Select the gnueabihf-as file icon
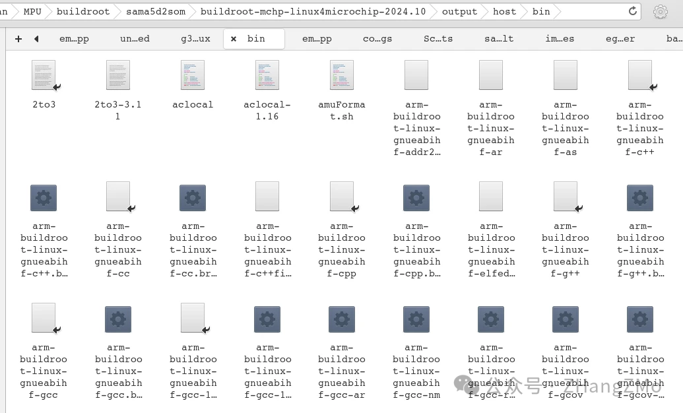Screen dimensions: 683x413 [566, 75]
